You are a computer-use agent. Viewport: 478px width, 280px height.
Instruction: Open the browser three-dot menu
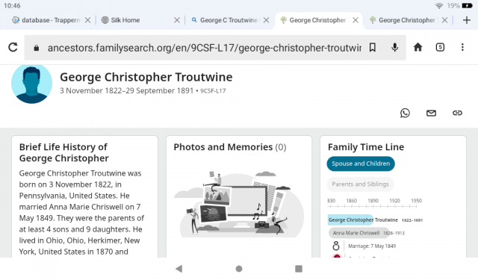tap(462, 47)
